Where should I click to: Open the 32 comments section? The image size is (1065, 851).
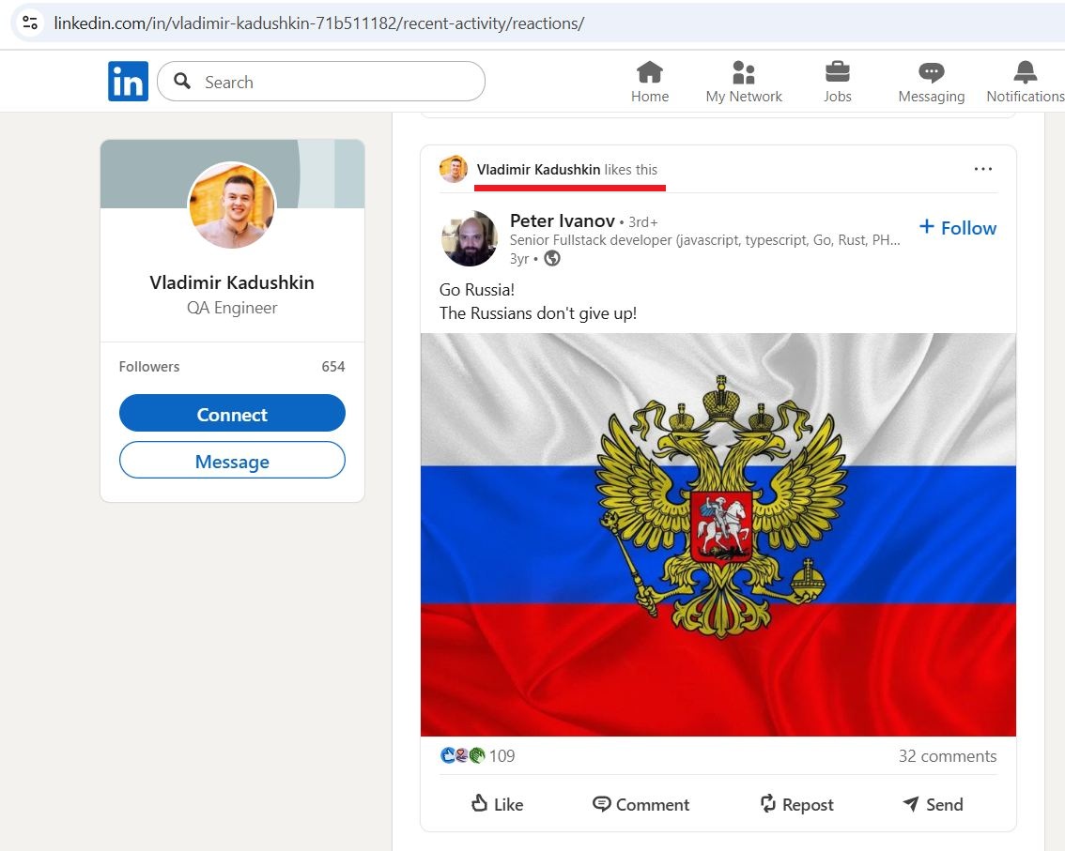pos(948,756)
